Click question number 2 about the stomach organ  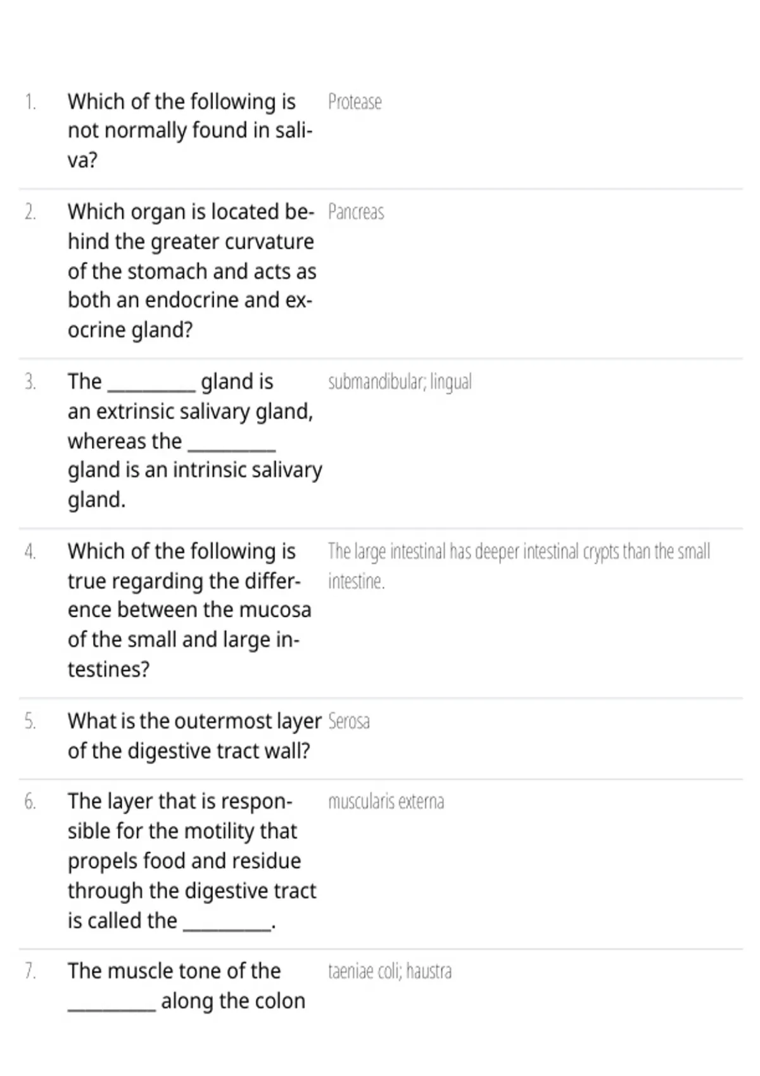192,271
